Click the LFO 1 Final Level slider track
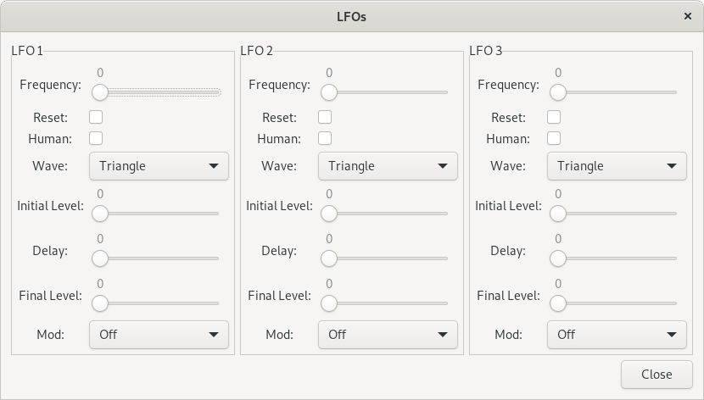704x400 pixels. pyautogui.click(x=159, y=303)
